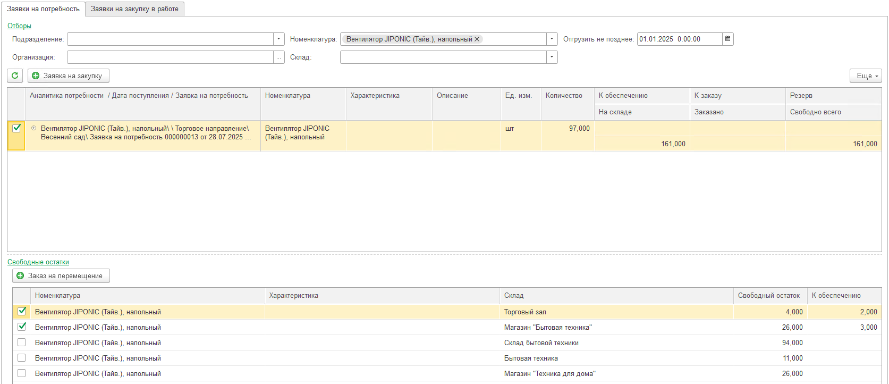889x384 pixels.
Task: Switch to Заявки на закупку в работе tab
Action: [x=134, y=9]
